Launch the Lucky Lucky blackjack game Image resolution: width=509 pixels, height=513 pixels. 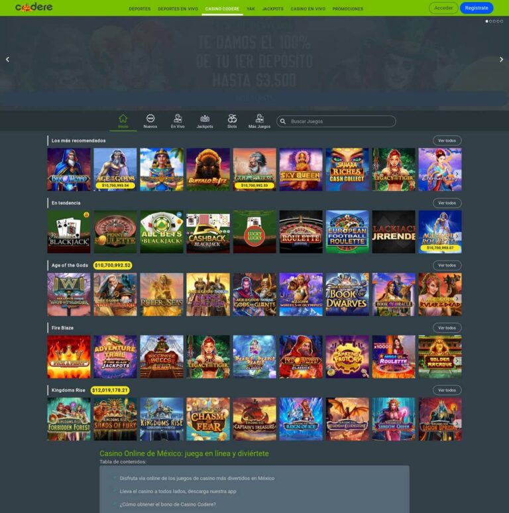(254, 231)
